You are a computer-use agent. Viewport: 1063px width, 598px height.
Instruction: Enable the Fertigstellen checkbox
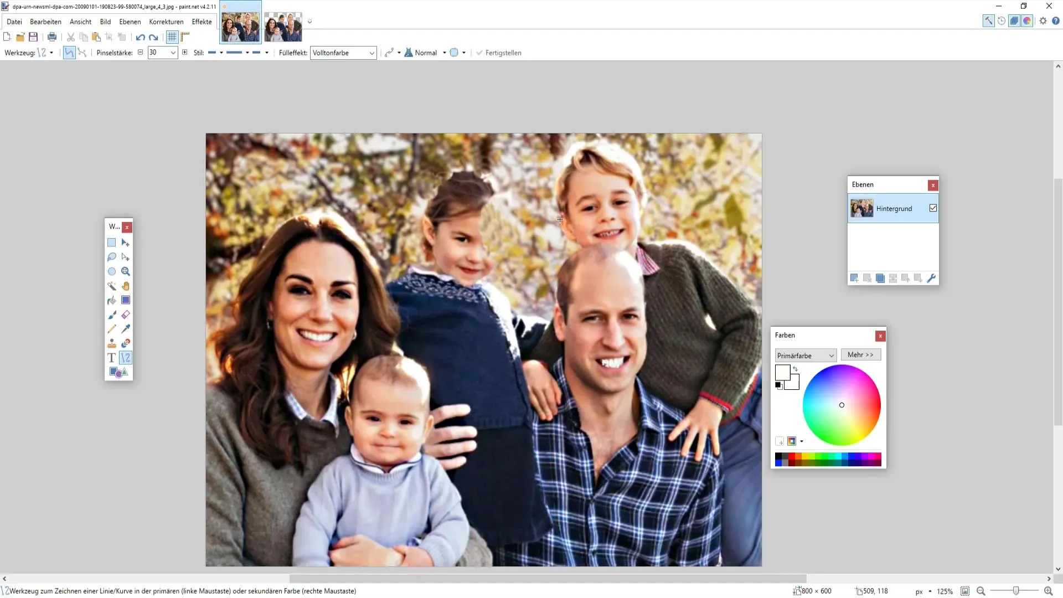pos(481,52)
